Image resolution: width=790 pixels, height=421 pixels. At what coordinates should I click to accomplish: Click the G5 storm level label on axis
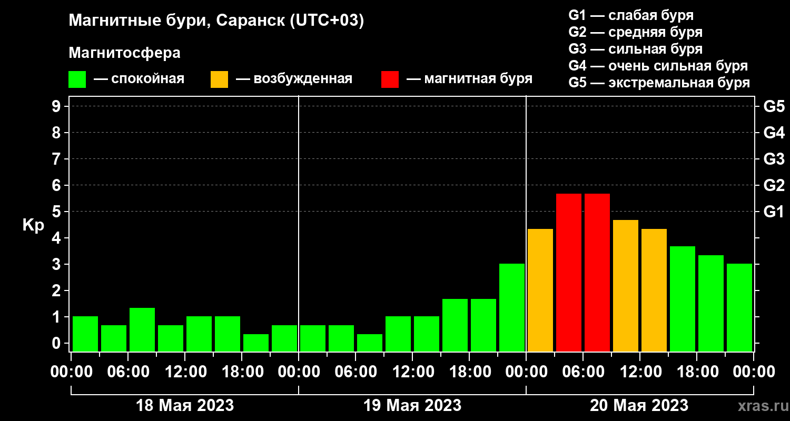(774, 106)
